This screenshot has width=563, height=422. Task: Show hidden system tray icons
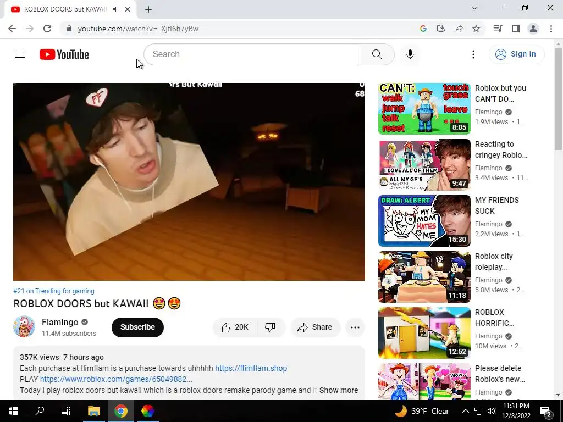point(465,411)
